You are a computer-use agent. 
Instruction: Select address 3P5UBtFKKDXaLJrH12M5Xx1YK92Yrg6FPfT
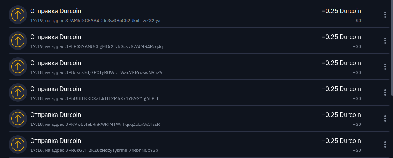point(112,98)
